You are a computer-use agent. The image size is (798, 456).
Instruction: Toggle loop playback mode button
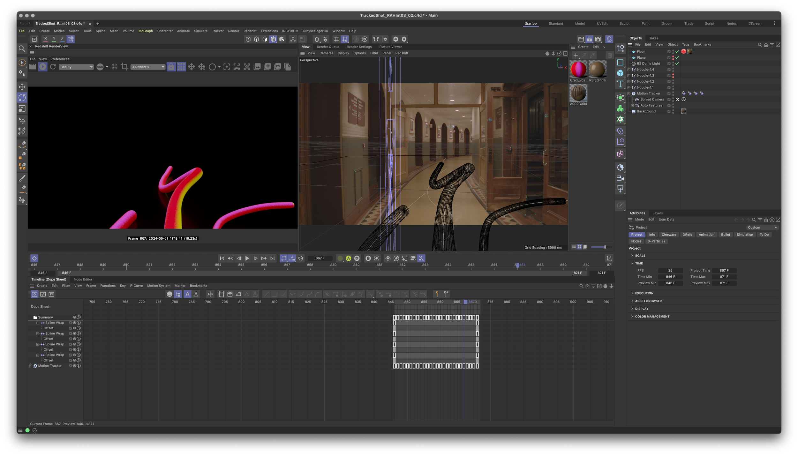(283, 258)
